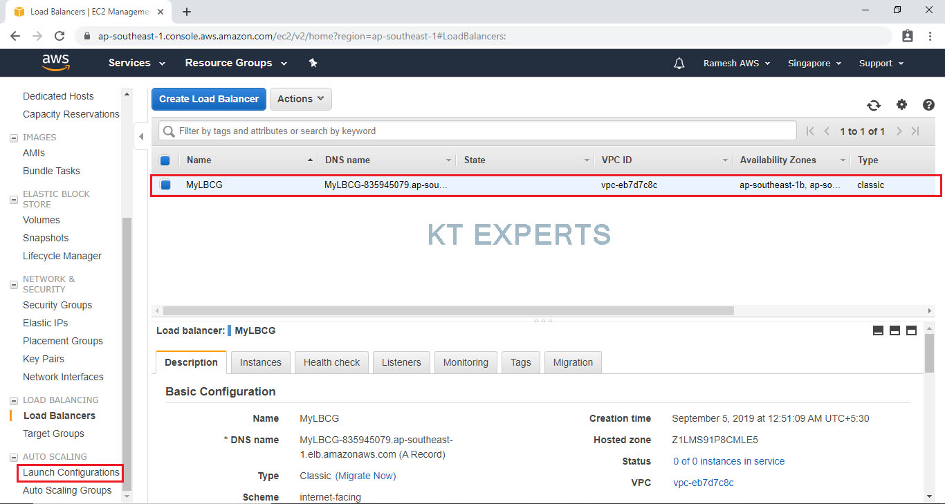Go to previous page of results
Screen dimensions: 945x504
pos(827,131)
